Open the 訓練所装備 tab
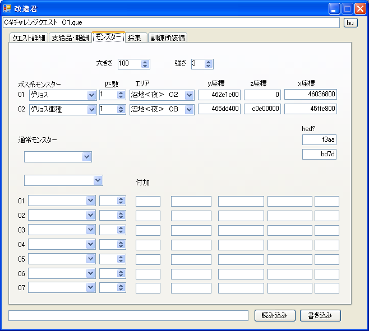Screen dimensions: 369x331 pos(168,38)
